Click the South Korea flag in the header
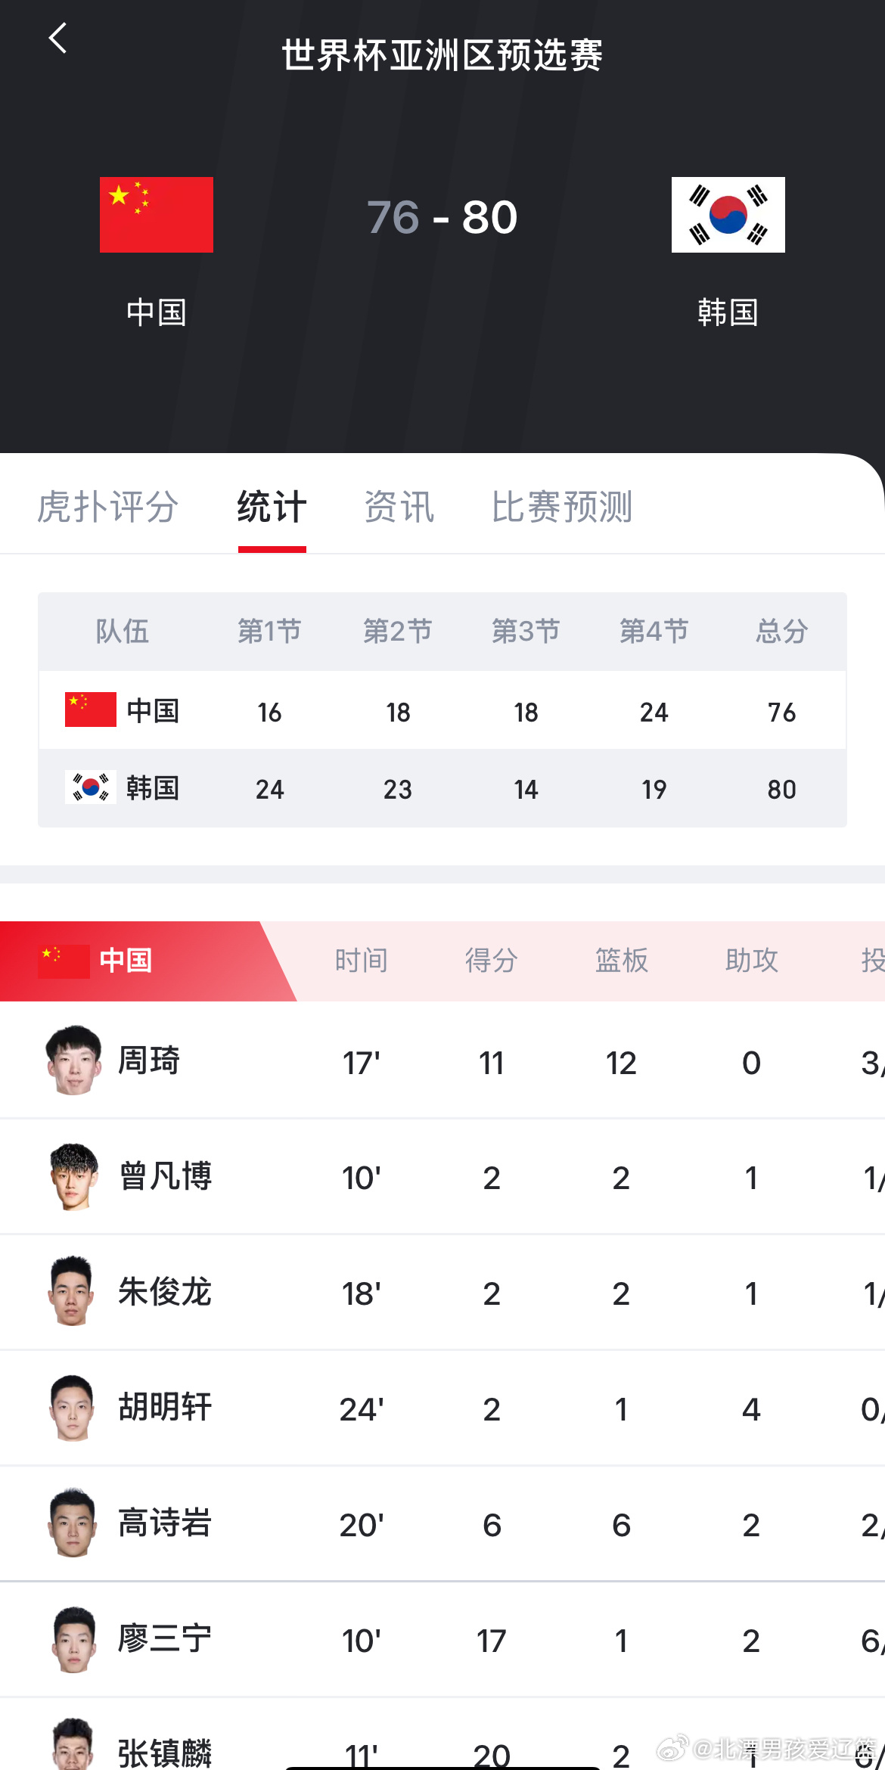This screenshot has height=1770, width=885. pos(728,215)
